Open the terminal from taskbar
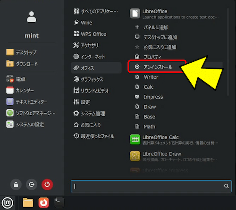This screenshot has height=210, width=236. click(x=59, y=202)
